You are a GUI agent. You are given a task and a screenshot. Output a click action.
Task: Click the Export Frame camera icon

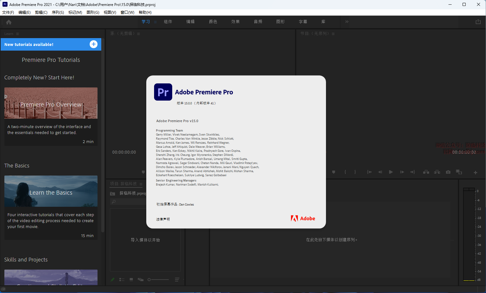(x=448, y=172)
